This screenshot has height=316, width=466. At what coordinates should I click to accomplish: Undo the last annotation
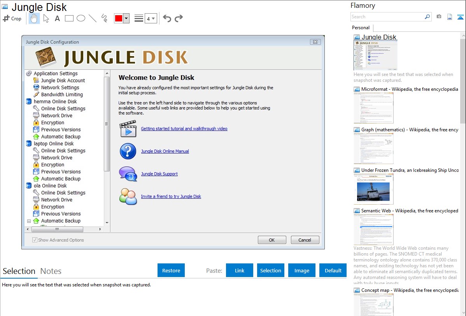[167, 18]
